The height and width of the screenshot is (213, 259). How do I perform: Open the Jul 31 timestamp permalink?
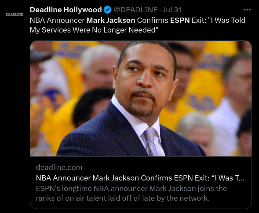coord(172,10)
